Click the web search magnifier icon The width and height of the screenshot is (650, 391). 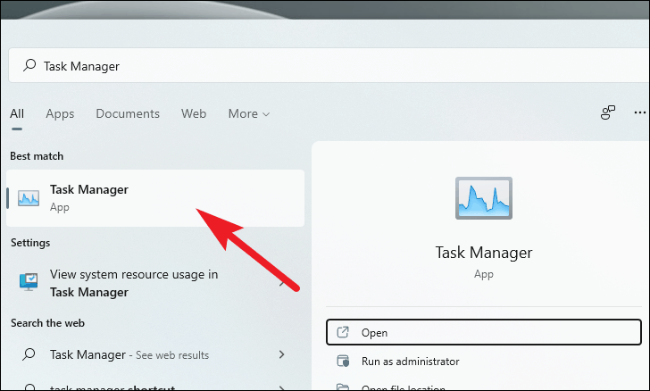tap(29, 354)
